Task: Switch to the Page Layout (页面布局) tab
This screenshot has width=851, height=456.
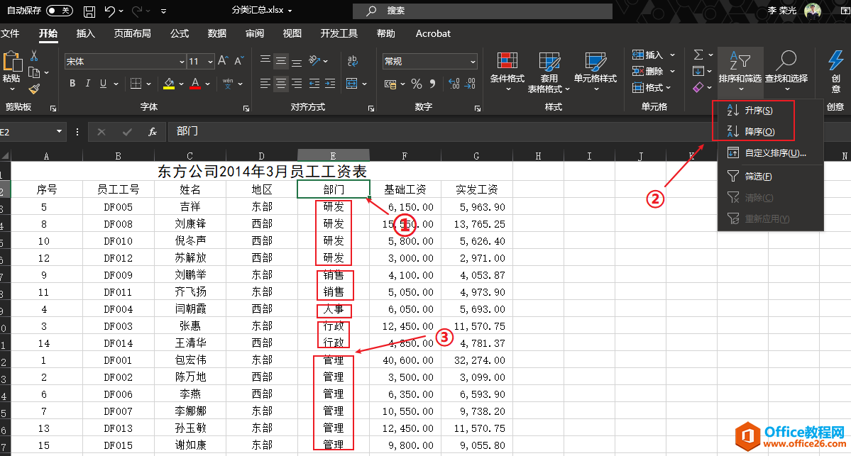Action: coord(133,33)
